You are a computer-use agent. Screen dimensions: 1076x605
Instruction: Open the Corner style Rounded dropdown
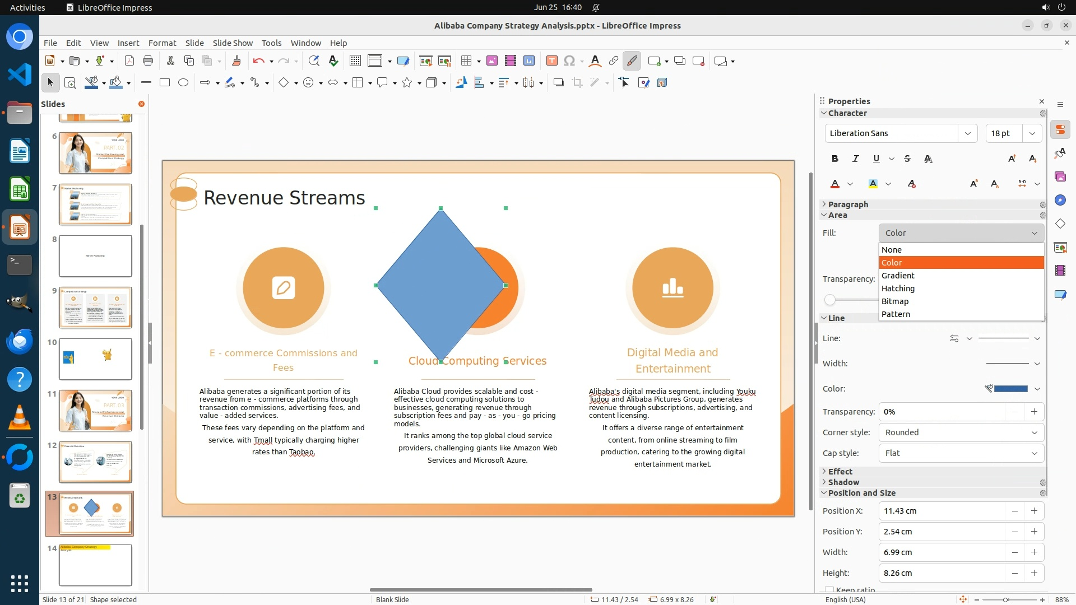pyautogui.click(x=961, y=432)
